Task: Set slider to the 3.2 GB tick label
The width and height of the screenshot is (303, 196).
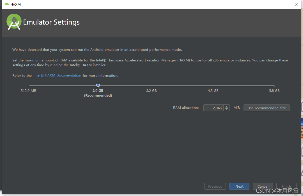Action: click(151, 90)
